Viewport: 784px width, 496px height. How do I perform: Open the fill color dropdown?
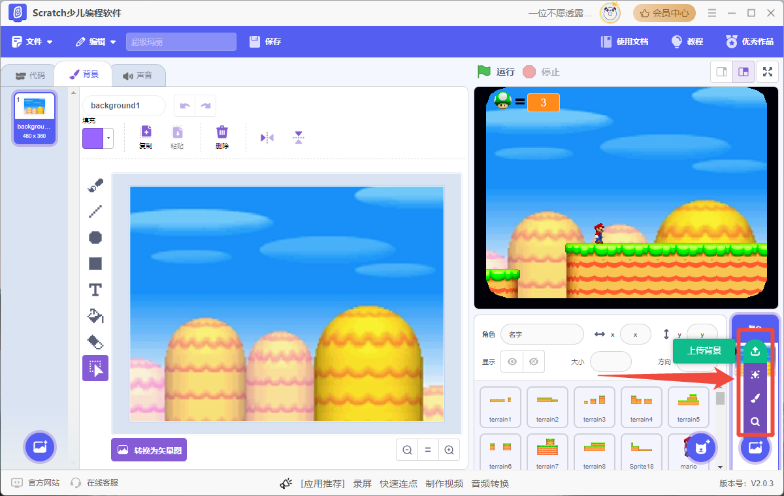click(108, 138)
